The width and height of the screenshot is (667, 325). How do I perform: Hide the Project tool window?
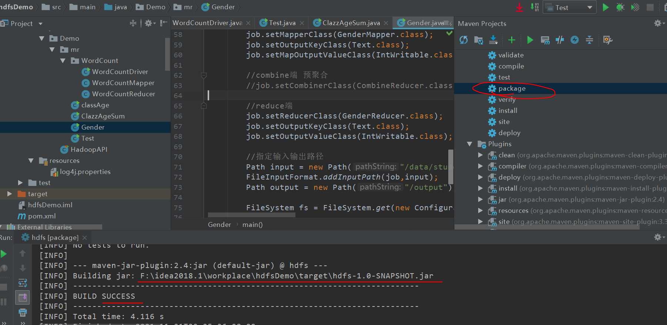pos(164,23)
